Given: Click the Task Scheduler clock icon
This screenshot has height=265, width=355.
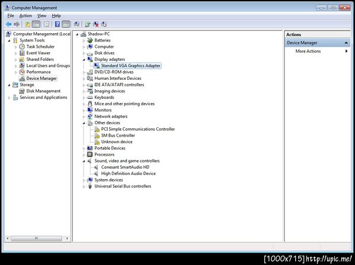Looking at the screenshot, I should click(x=22, y=47).
